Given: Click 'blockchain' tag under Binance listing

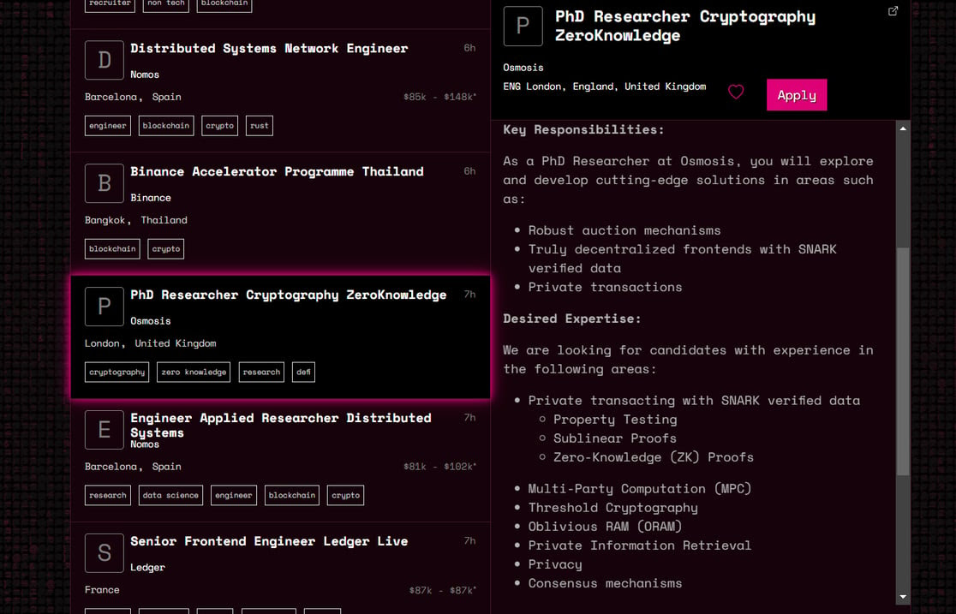Looking at the screenshot, I should point(112,249).
